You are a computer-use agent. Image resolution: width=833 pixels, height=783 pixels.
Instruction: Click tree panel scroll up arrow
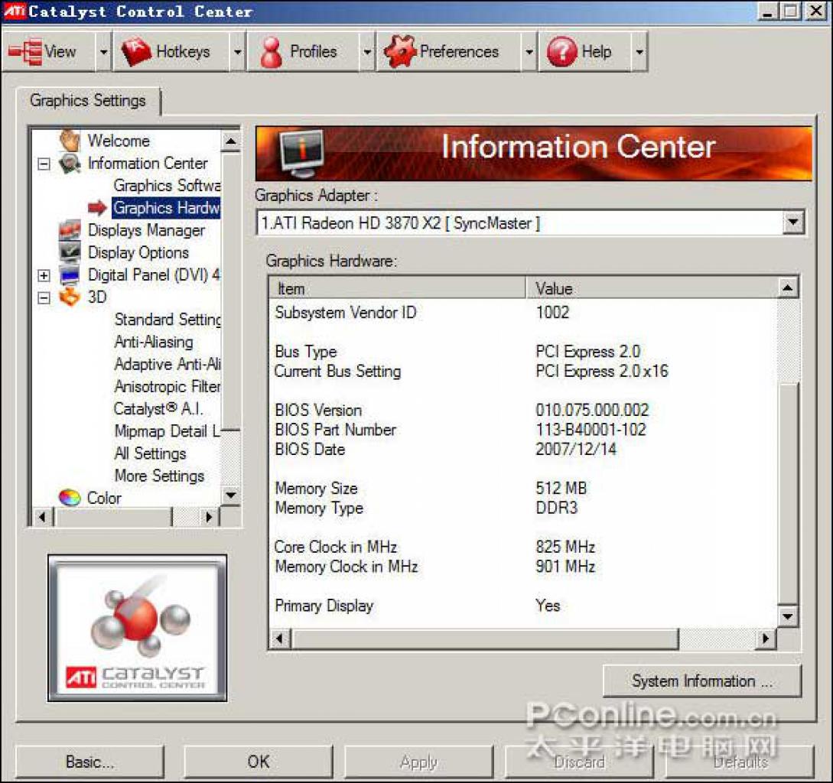(230, 141)
